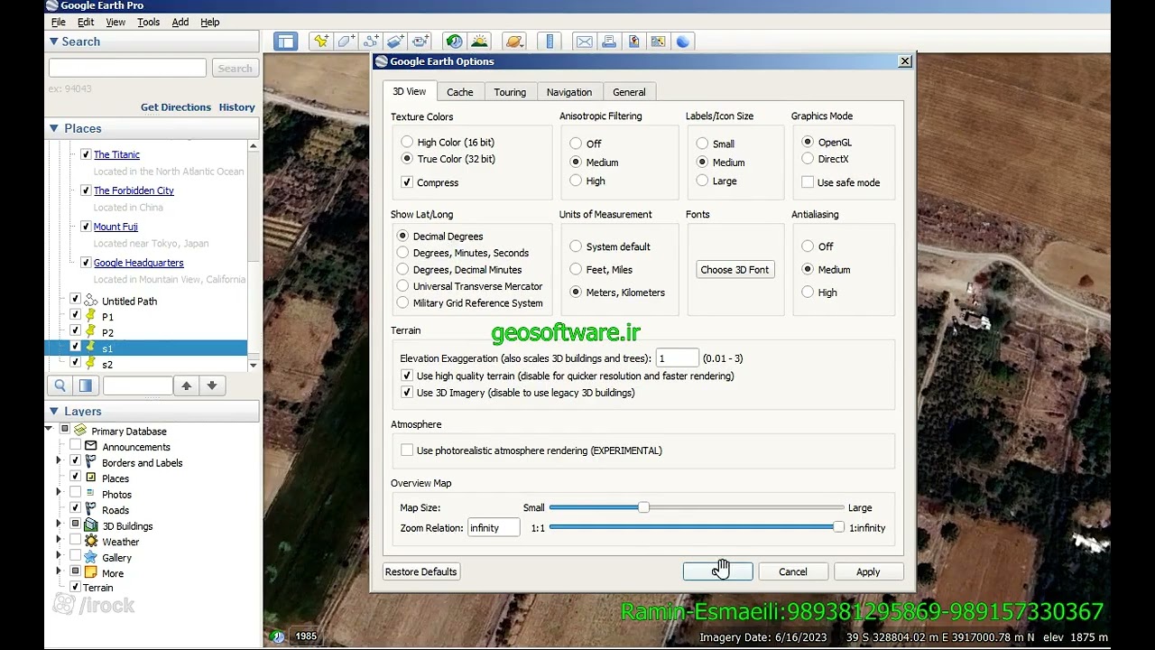Image resolution: width=1155 pixels, height=650 pixels.
Task: Select the Add Image Overlay icon
Action: click(x=395, y=42)
